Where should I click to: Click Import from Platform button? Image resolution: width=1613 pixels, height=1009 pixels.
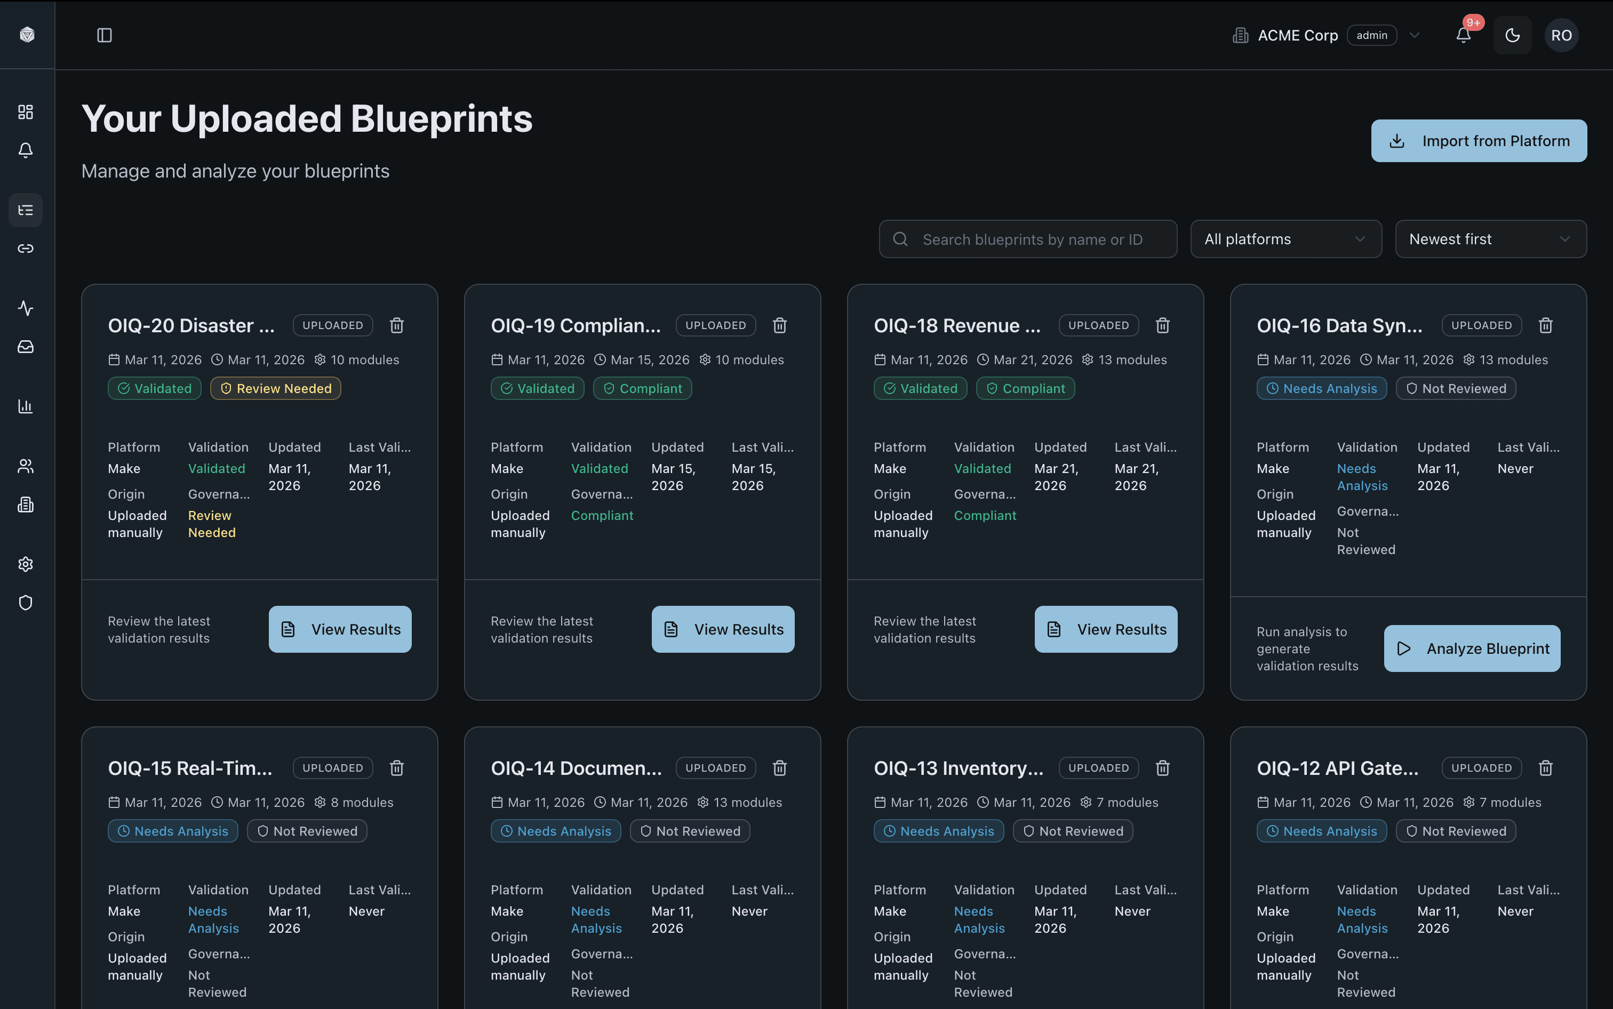[1478, 140]
